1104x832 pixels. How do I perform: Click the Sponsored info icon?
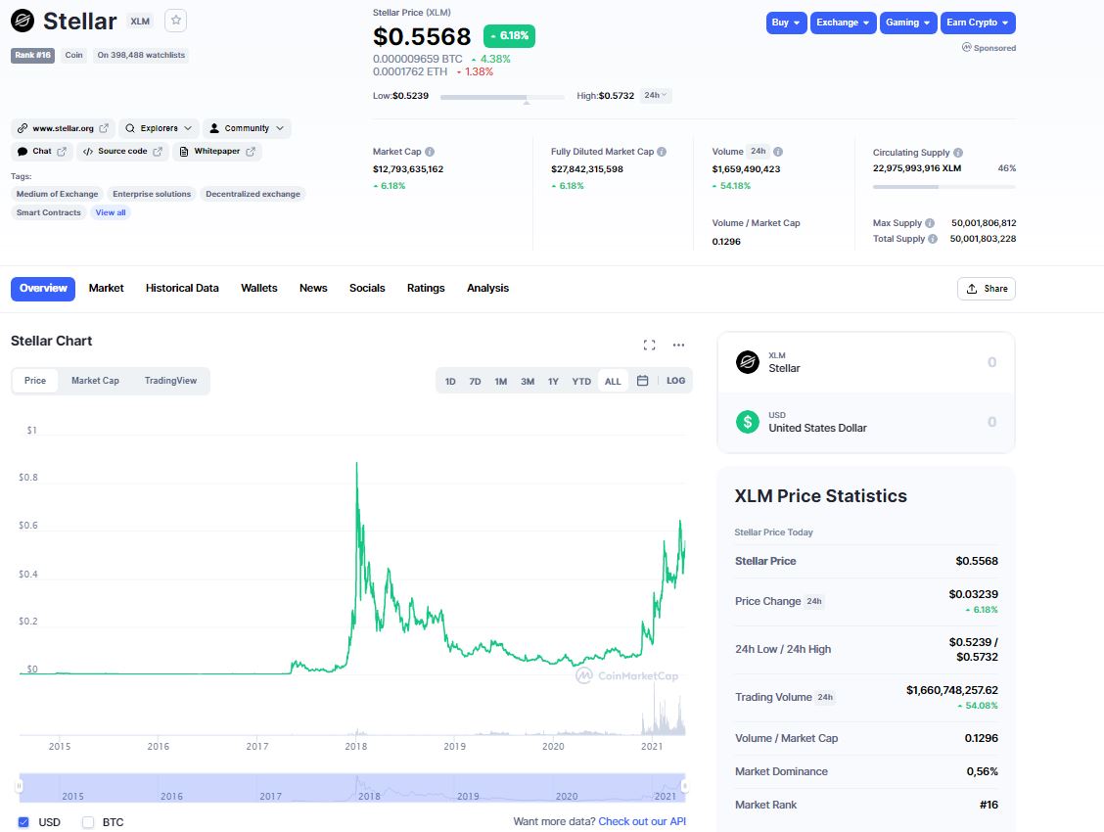[x=966, y=47]
